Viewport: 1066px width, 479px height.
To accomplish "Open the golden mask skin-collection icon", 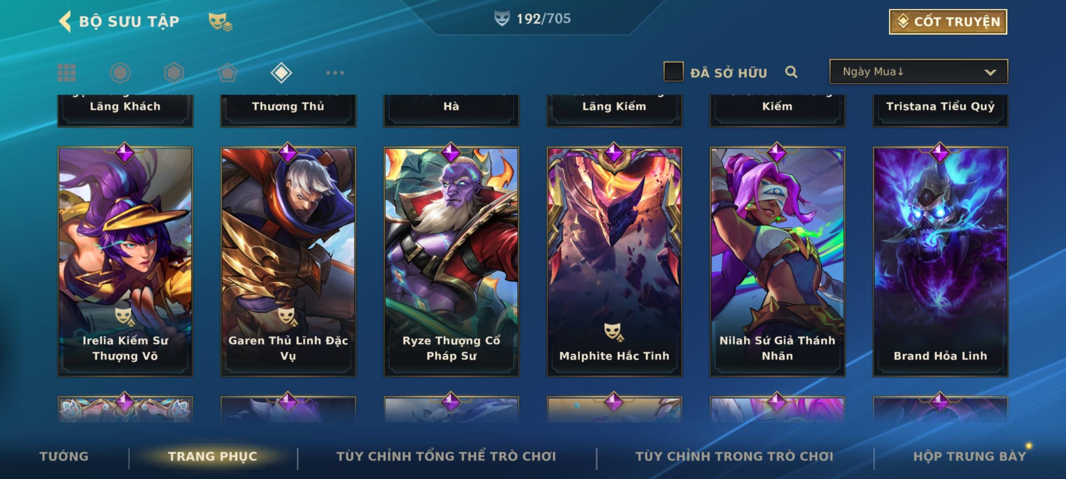I will (x=220, y=22).
